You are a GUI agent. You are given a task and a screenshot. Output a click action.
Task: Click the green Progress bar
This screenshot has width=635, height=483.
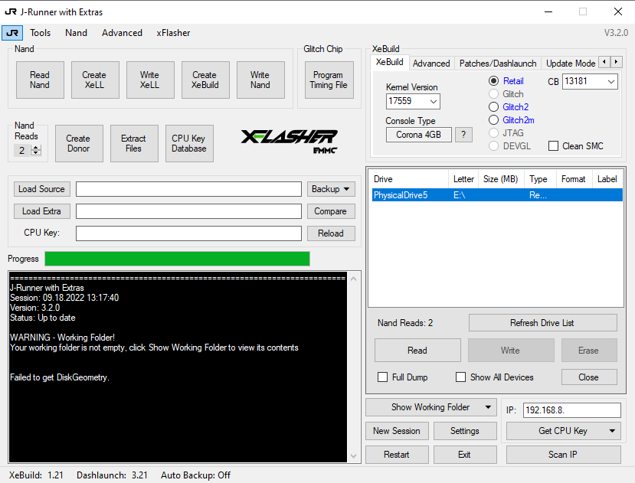[178, 259]
